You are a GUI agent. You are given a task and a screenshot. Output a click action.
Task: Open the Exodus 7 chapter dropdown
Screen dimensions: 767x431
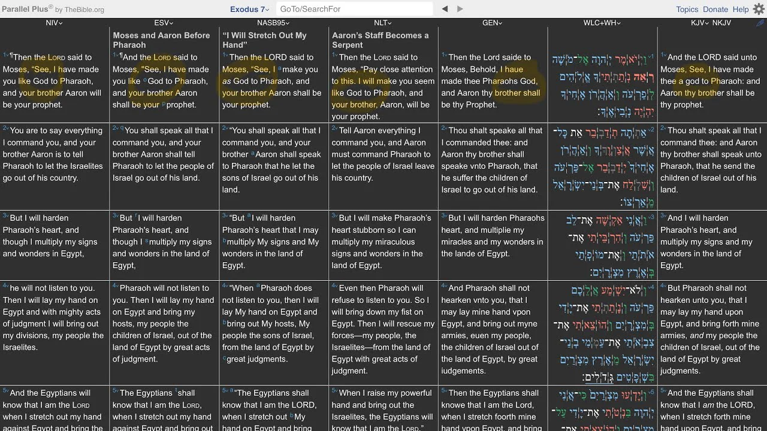250,9
